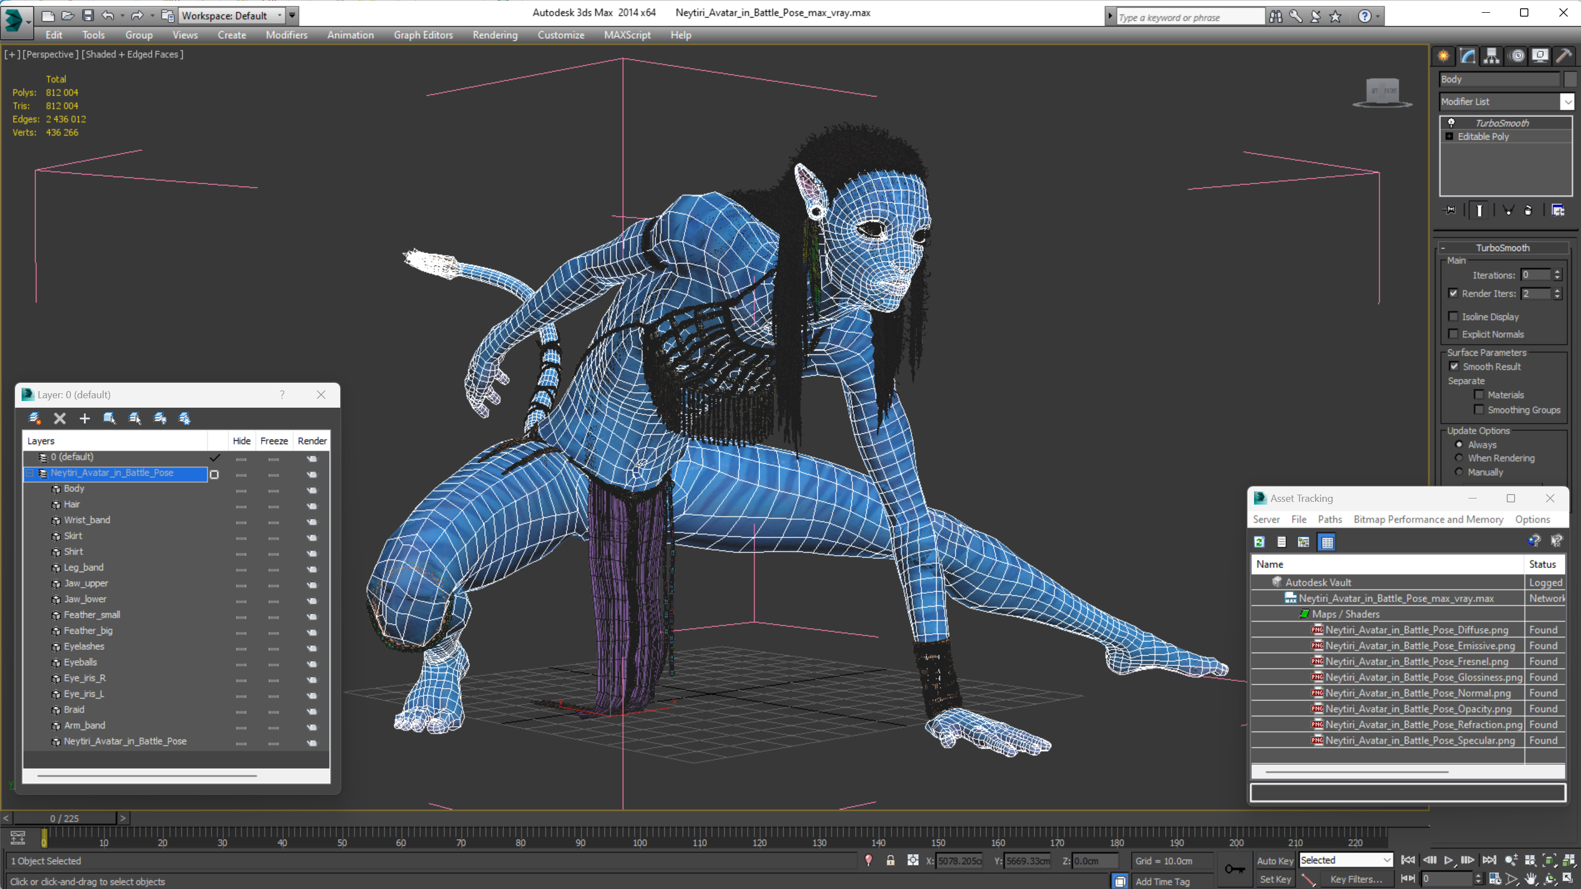Viewport: 1581px width, 889px height.
Task: Click the Pin Stack icon
Action: tap(1450, 210)
